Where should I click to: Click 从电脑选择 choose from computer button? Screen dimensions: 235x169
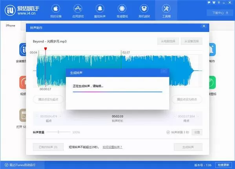168,41
